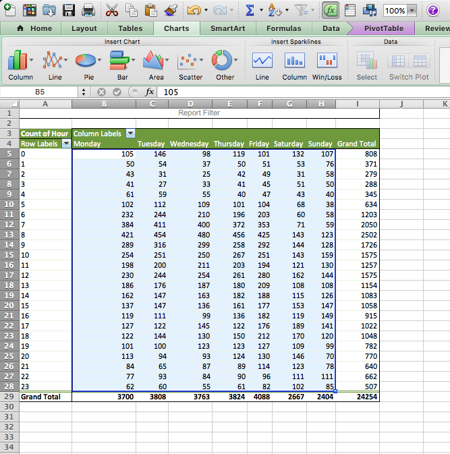Insert a Column sparkline
The height and width of the screenshot is (454, 450).
(295, 65)
